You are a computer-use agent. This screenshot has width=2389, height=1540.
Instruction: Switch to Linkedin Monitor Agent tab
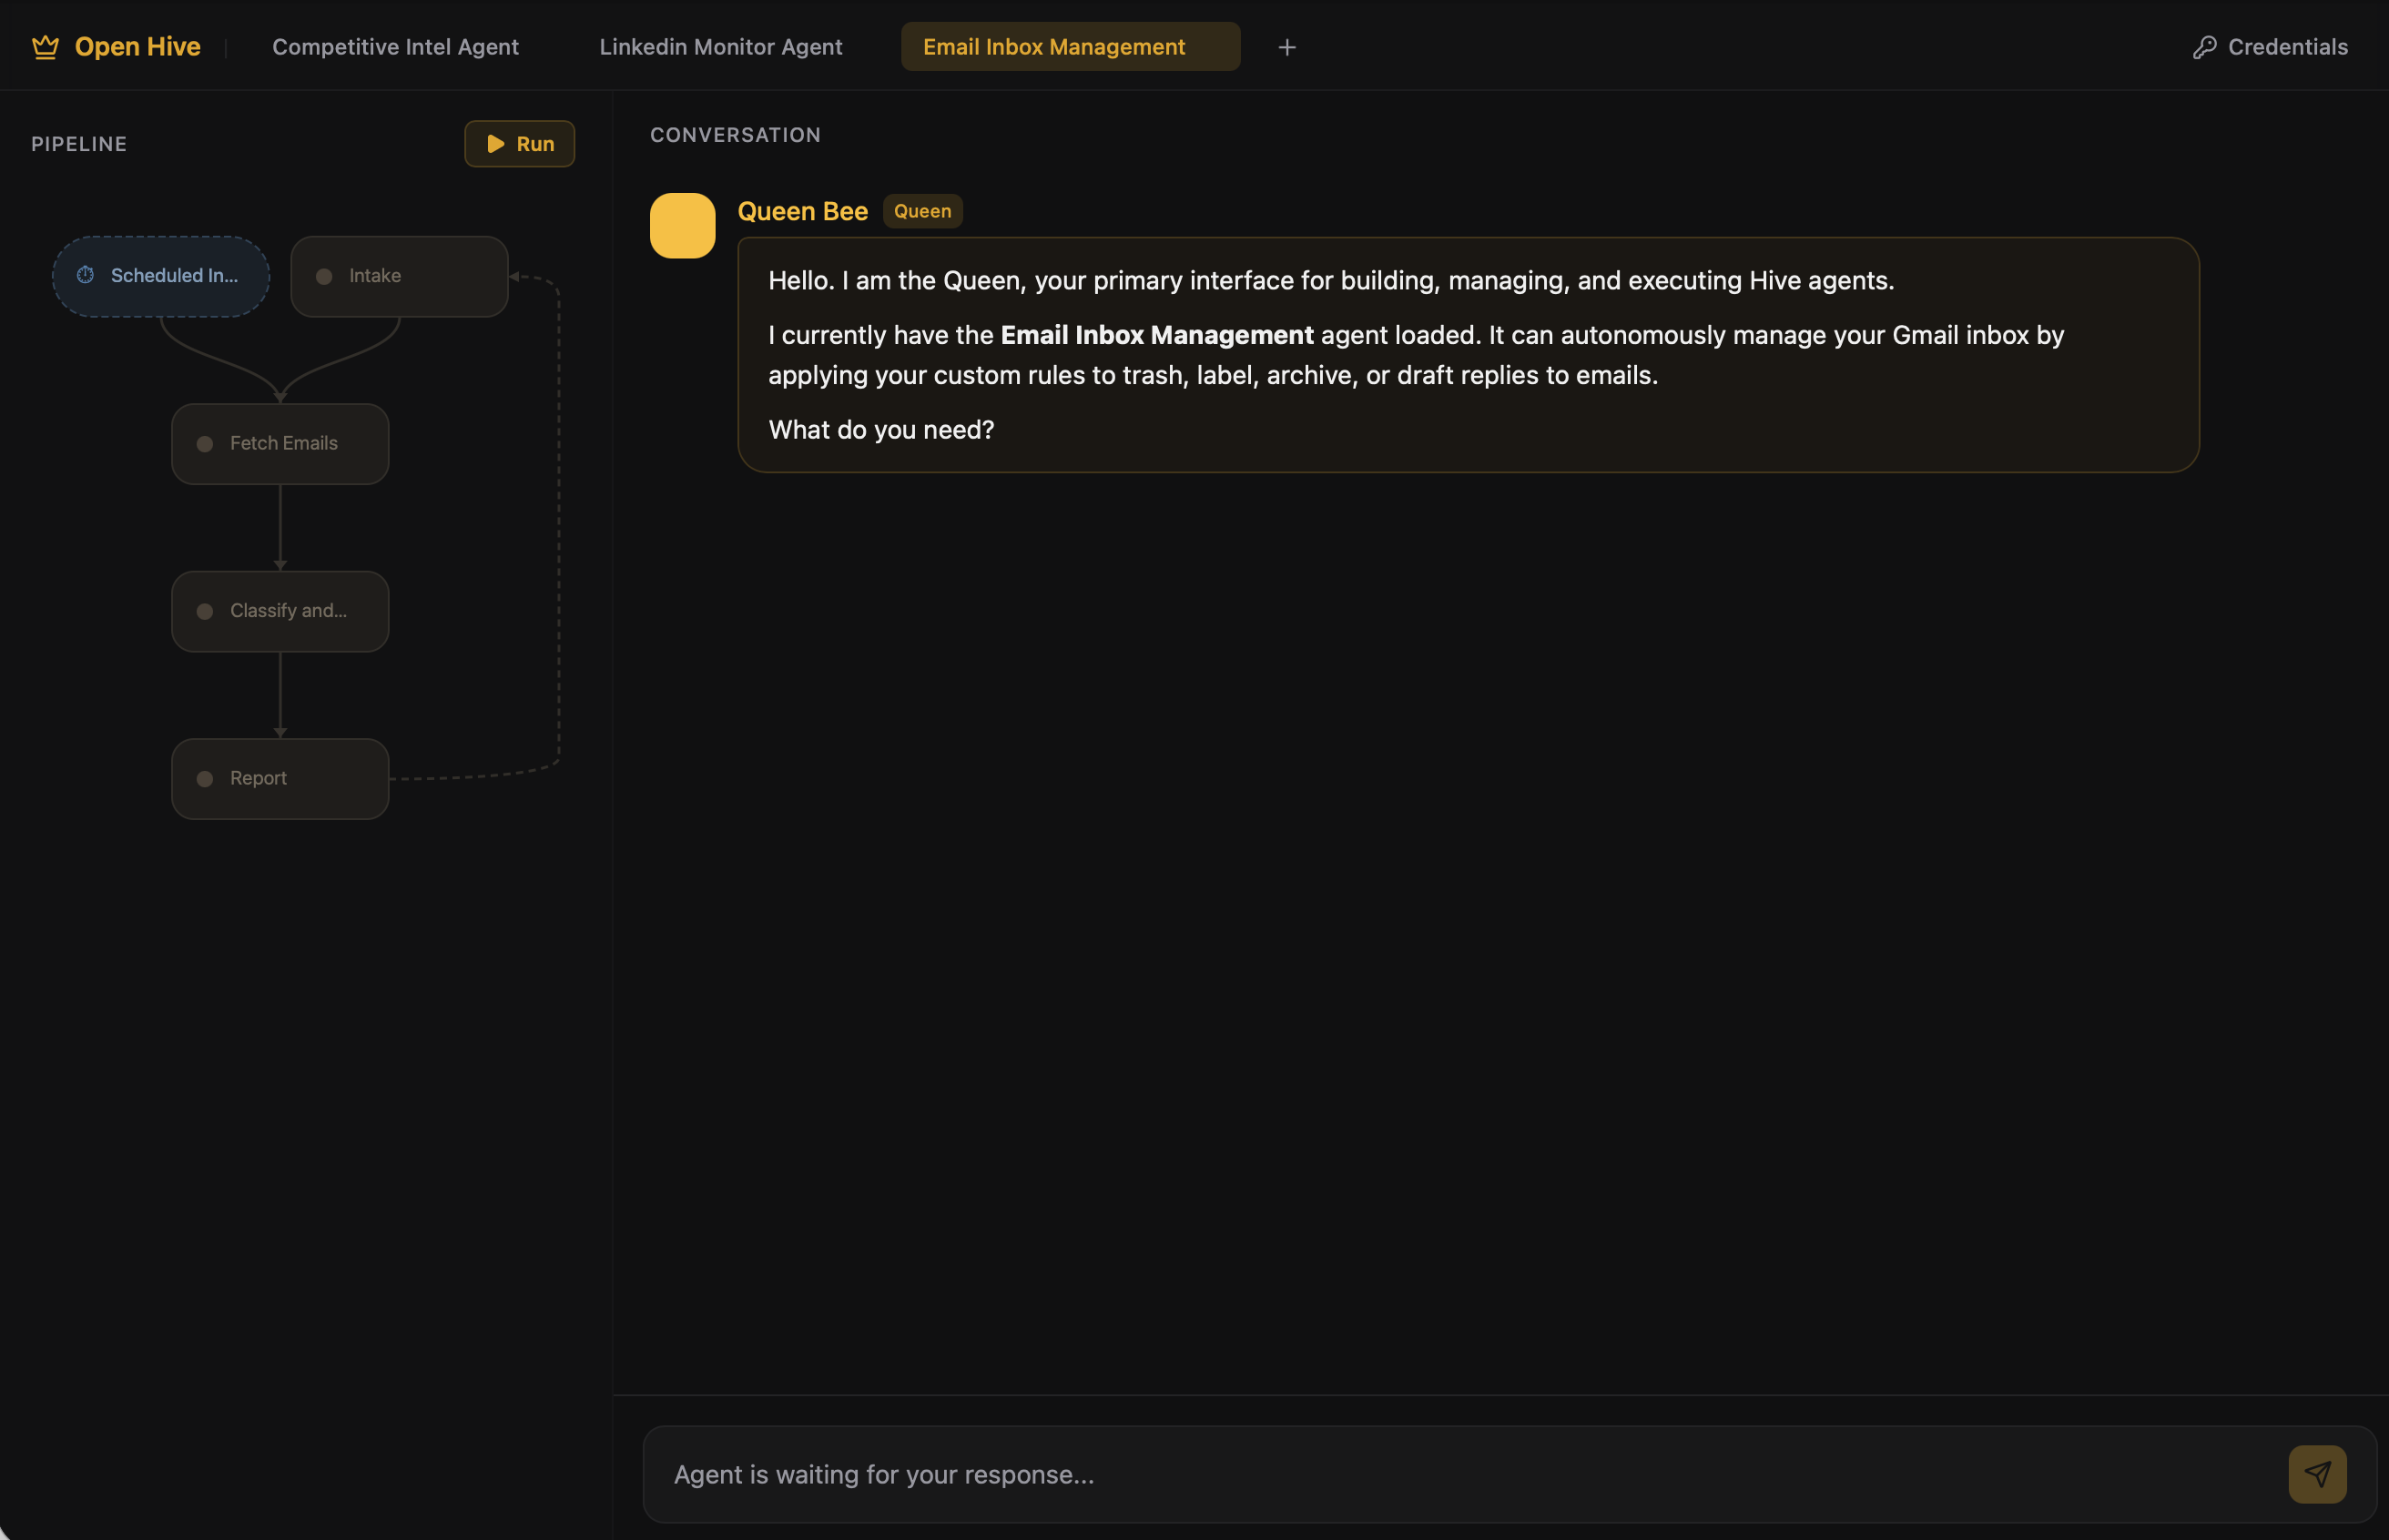[720, 47]
